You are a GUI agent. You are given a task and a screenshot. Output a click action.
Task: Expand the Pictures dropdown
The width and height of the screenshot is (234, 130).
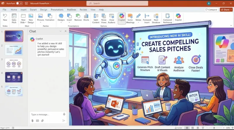pyautogui.click(x=40, y=23)
